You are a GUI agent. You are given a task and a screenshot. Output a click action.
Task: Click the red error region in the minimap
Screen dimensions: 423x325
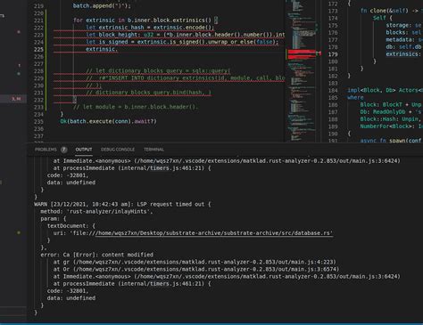tap(302, 54)
